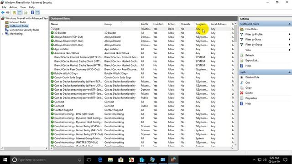Click the Cut scissors icon
The width and height of the screenshot is (292, 164).
click(242, 82)
